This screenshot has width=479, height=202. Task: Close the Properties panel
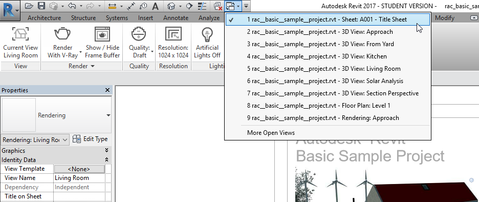pos(107,90)
